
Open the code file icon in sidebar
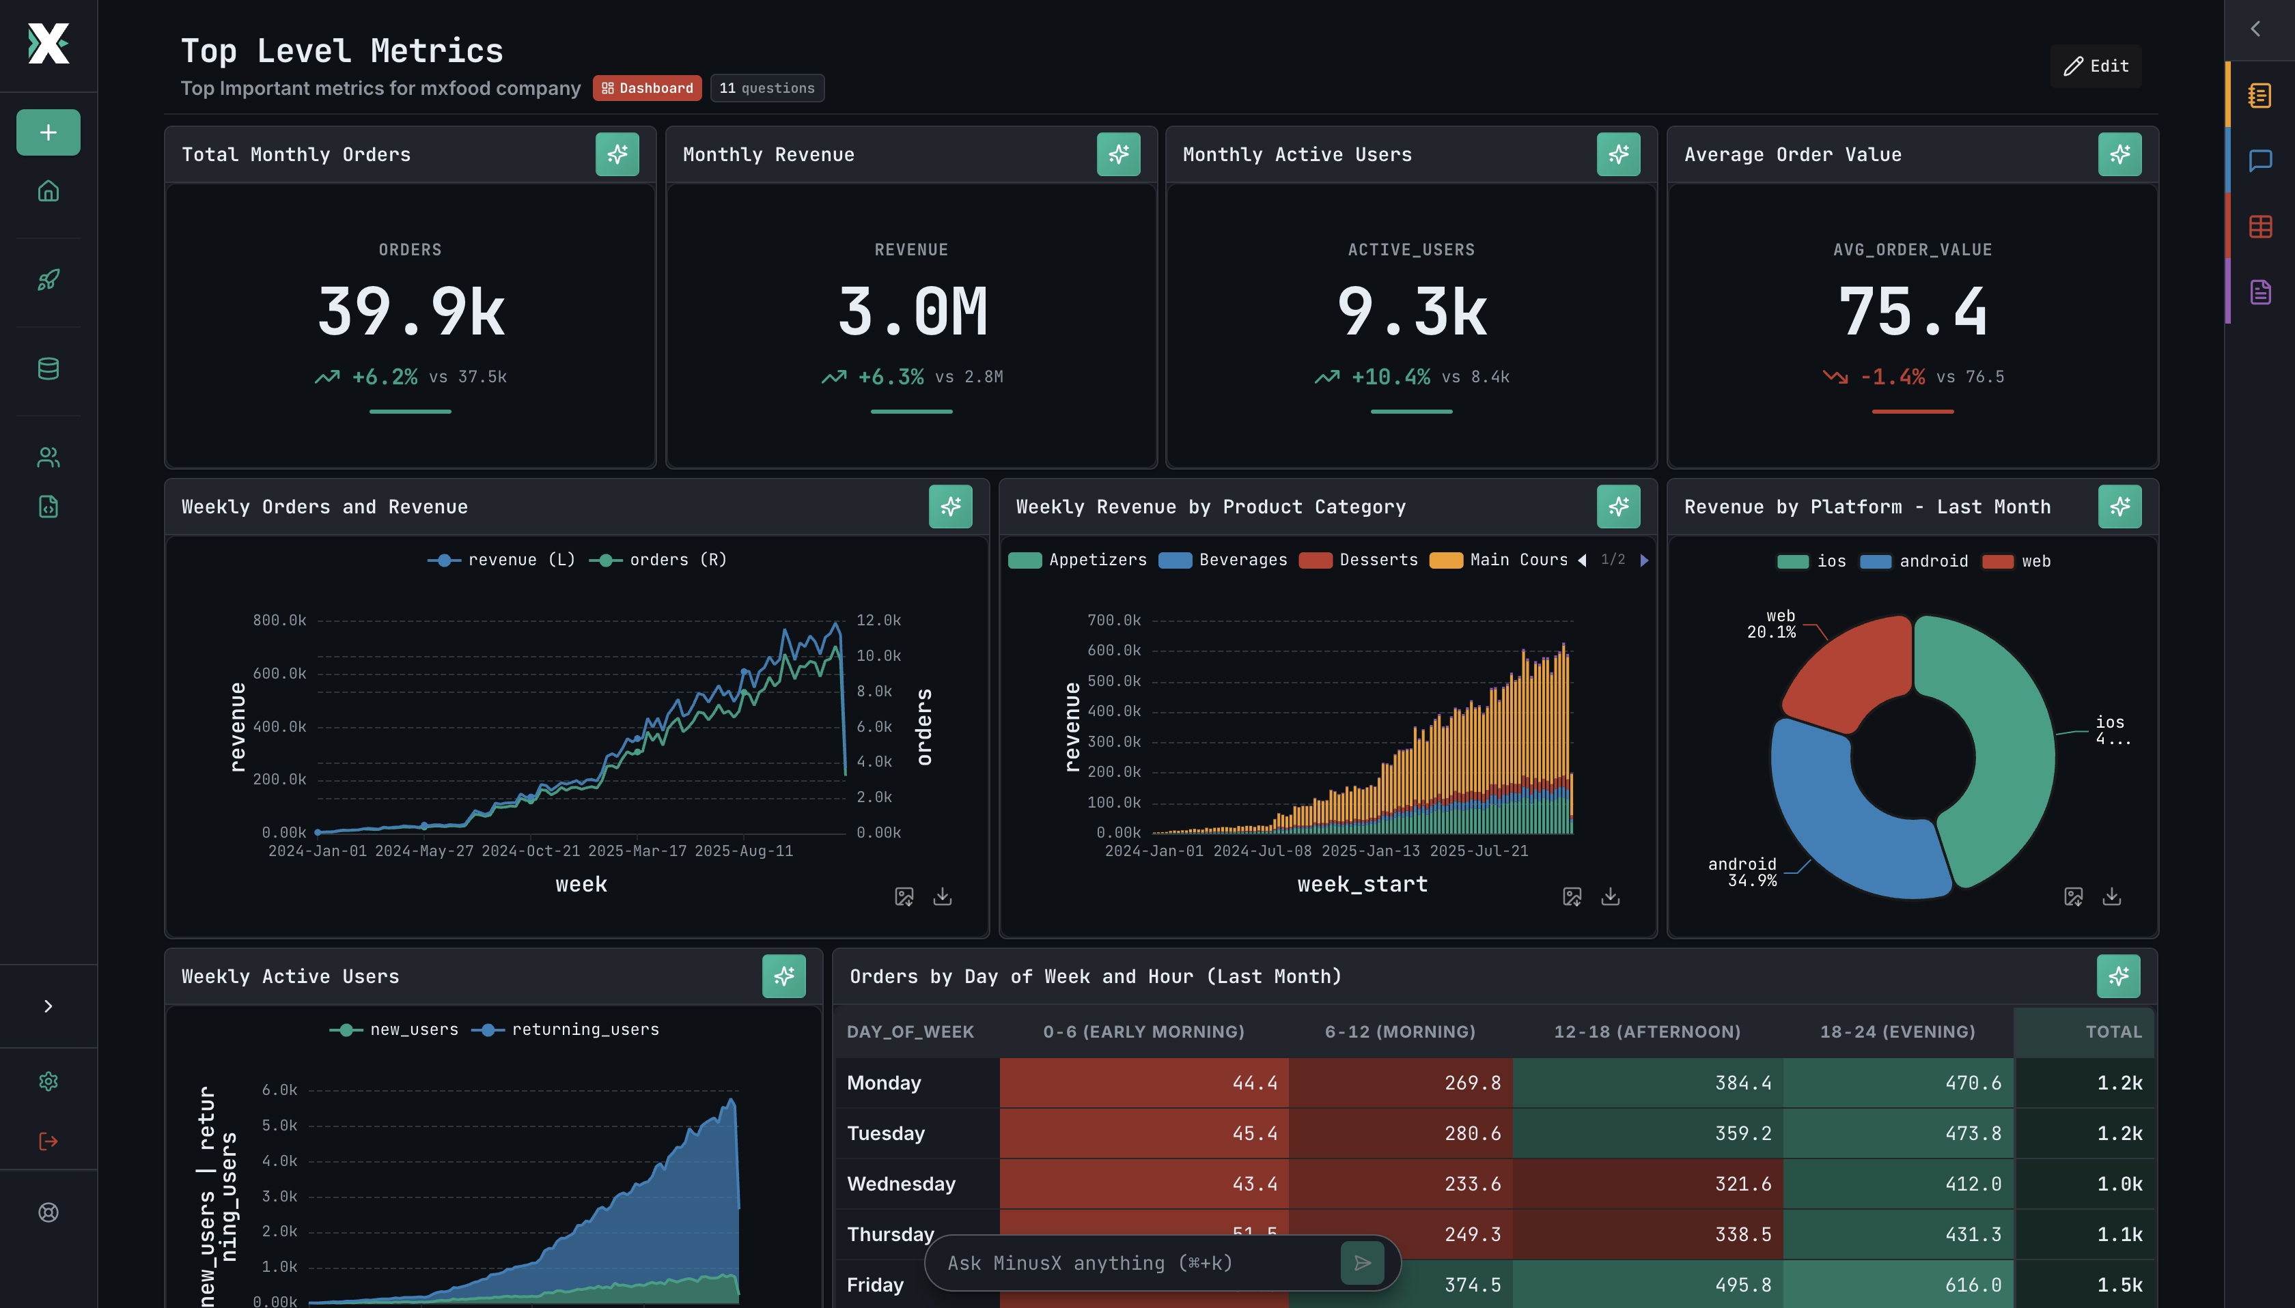tap(48, 507)
